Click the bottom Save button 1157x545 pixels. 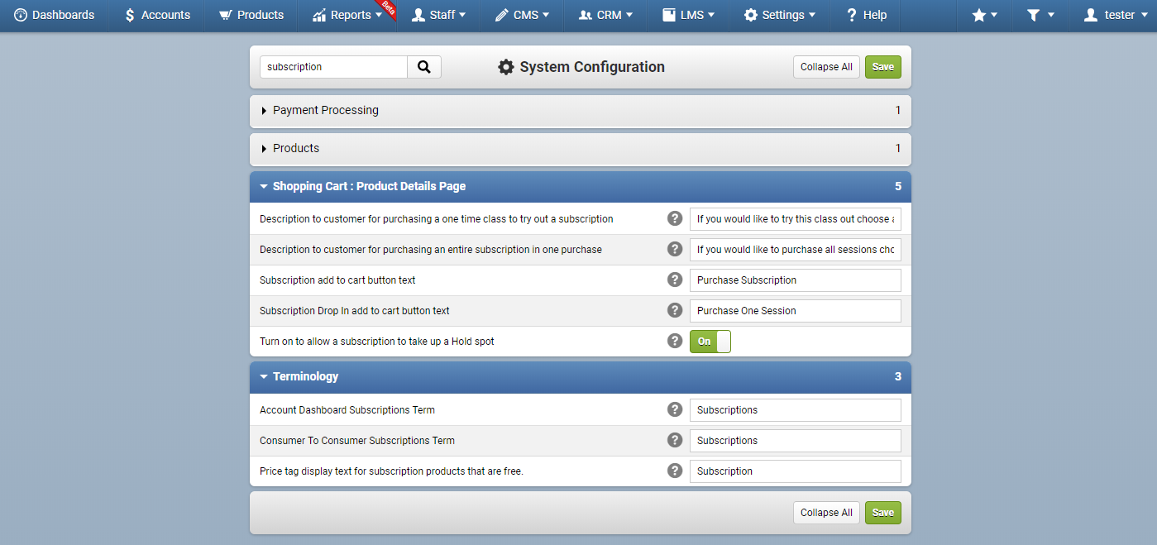point(883,513)
